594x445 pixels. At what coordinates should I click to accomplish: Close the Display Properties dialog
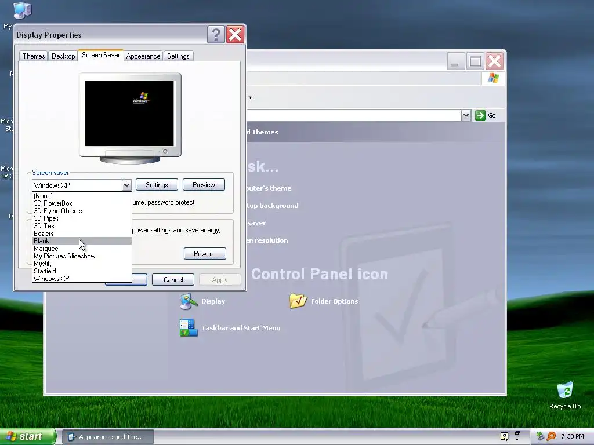236,35
